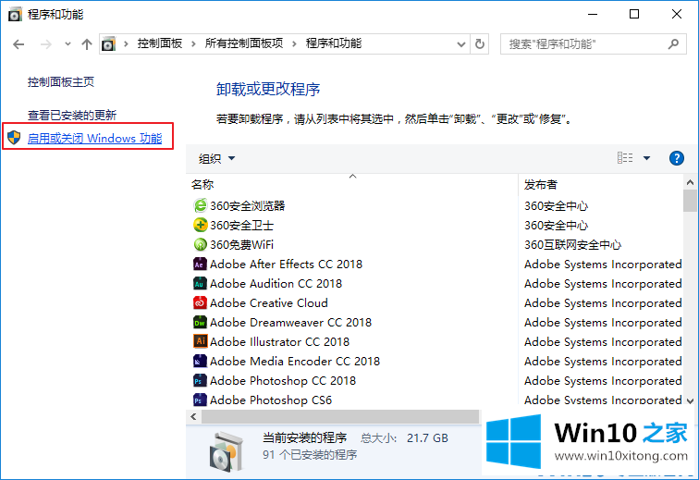Select the 360免费WiFi program name
The width and height of the screenshot is (699, 480).
[x=241, y=244]
